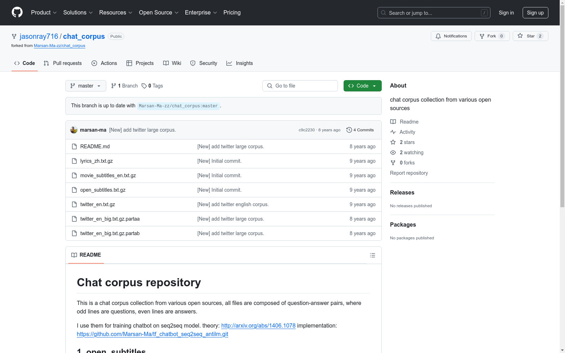Click the marsan-ma avatar image

[x=74, y=130]
